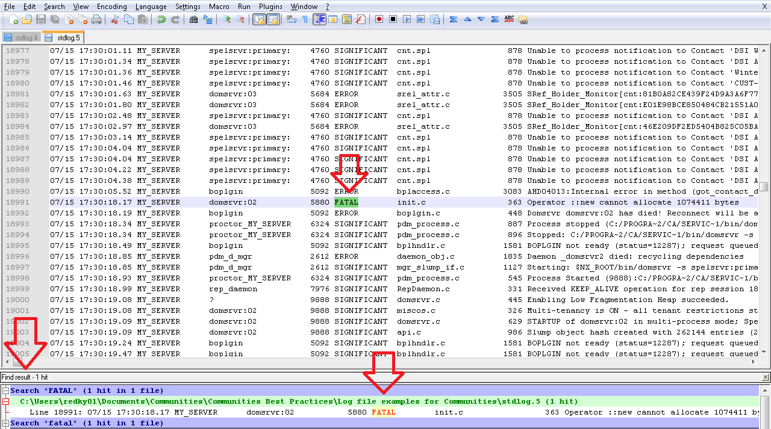The width and height of the screenshot is (771, 429).
Task: Save the current file
Action: pyautogui.click(x=40, y=19)
